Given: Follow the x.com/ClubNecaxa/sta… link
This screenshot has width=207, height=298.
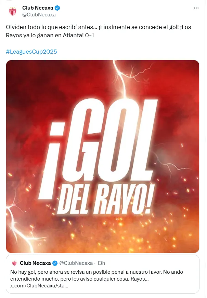Looking at the screenshot, I should [39, 286].
